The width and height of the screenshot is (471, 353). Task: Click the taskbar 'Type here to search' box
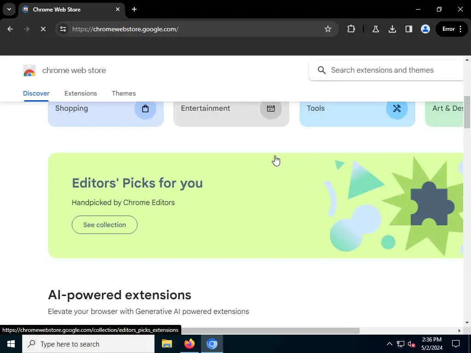pyautogui.click(x=88, y=344)
